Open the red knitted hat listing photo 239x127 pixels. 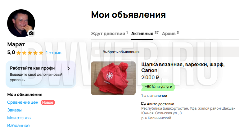tap(113, 78)
